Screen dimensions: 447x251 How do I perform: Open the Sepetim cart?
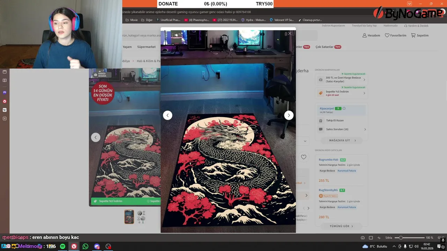[x=420, y=35]
